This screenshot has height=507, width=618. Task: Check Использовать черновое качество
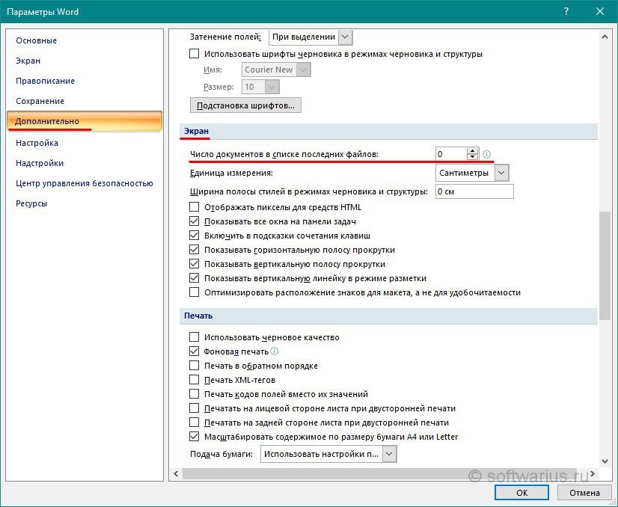tap(194, 337)
